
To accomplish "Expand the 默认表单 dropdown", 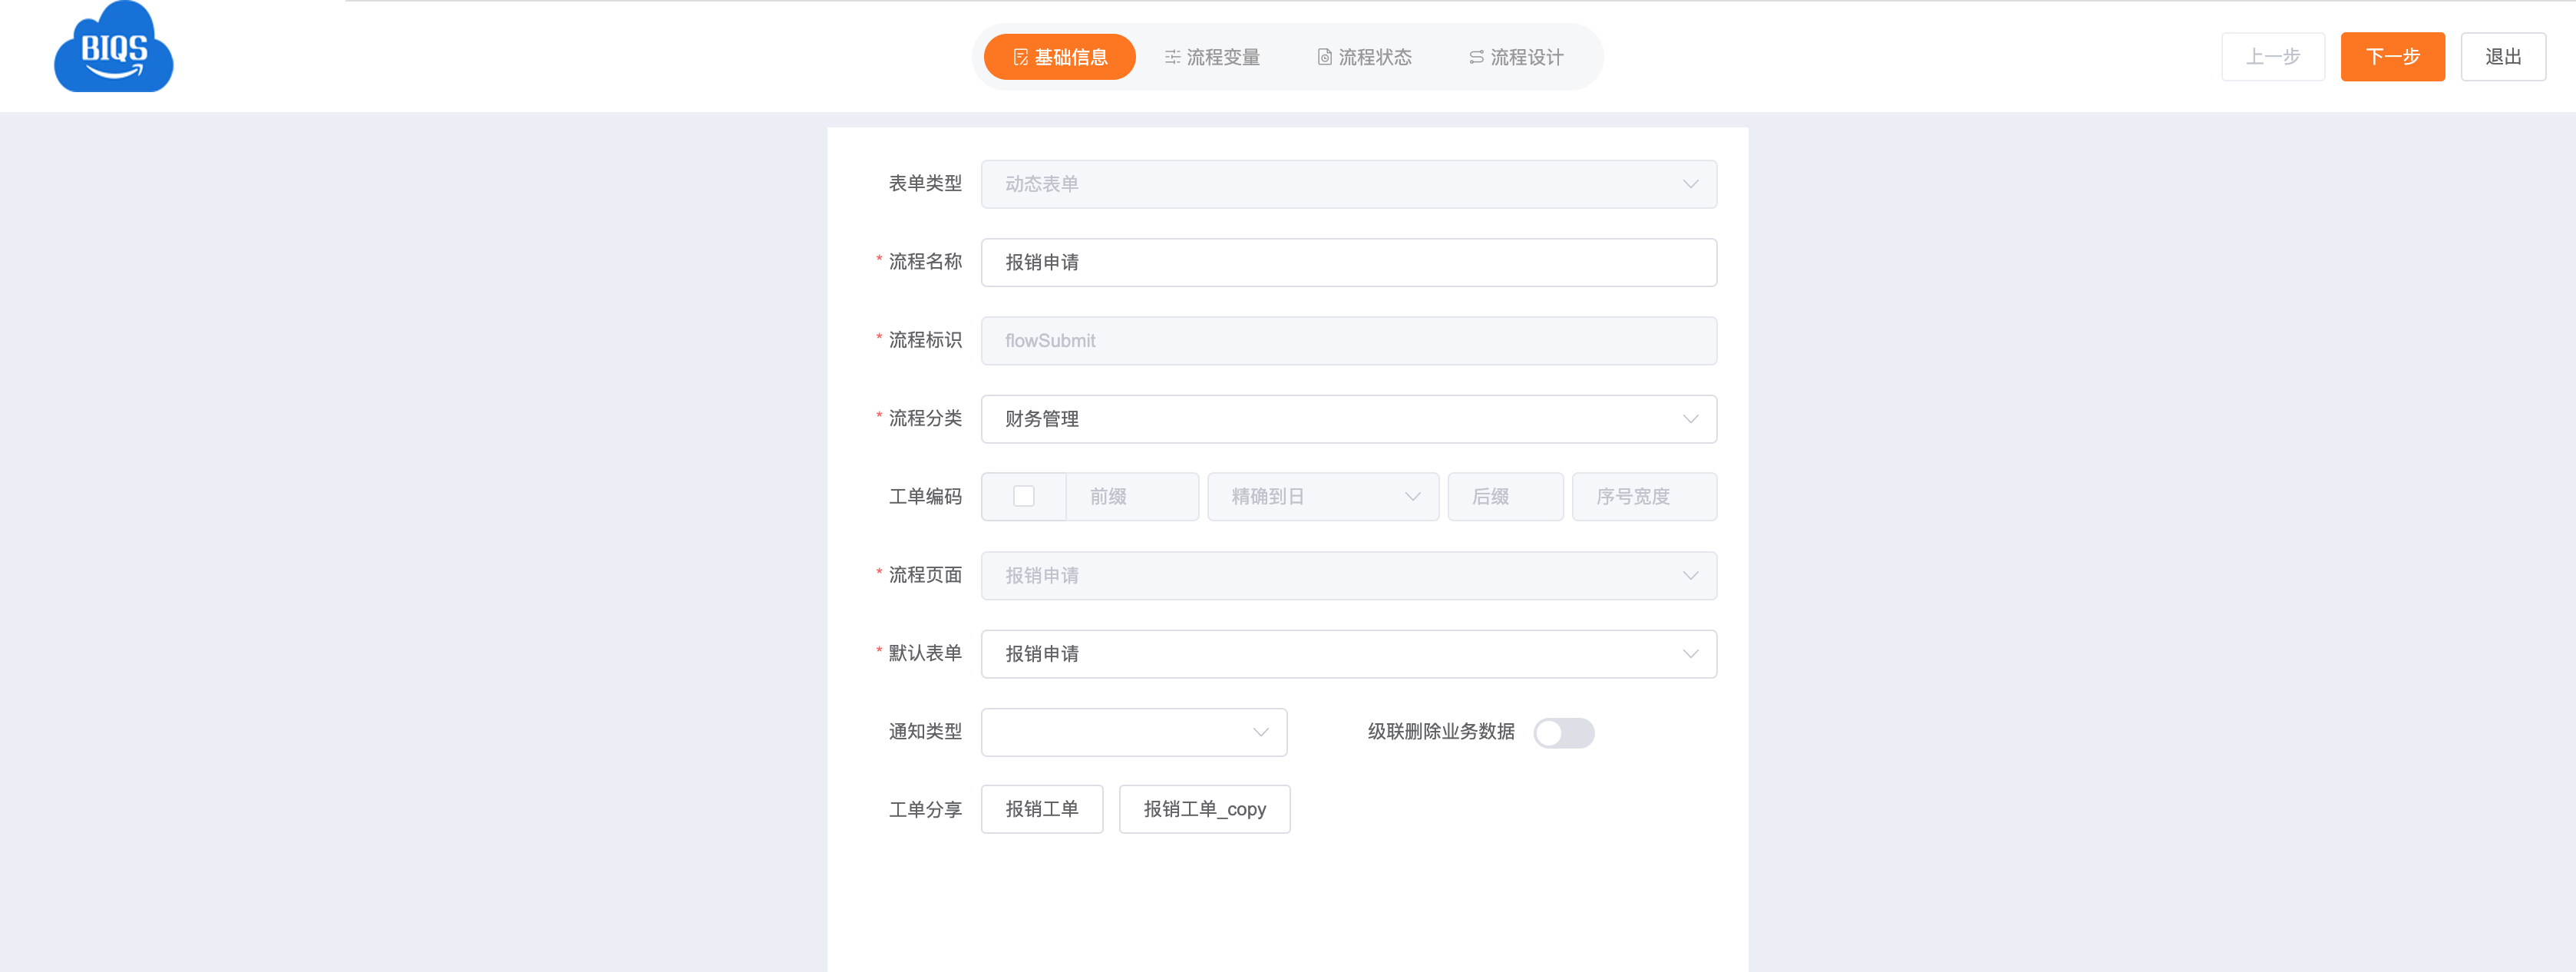I will tap(1348, 654).
